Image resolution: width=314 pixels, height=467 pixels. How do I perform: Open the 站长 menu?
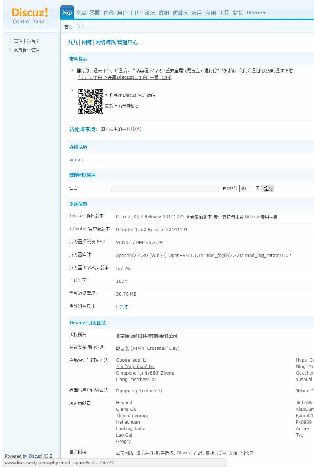coord(238,13)
